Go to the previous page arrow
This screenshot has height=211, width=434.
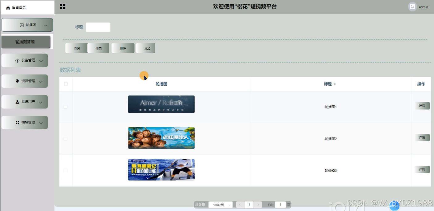pos(240,205)
